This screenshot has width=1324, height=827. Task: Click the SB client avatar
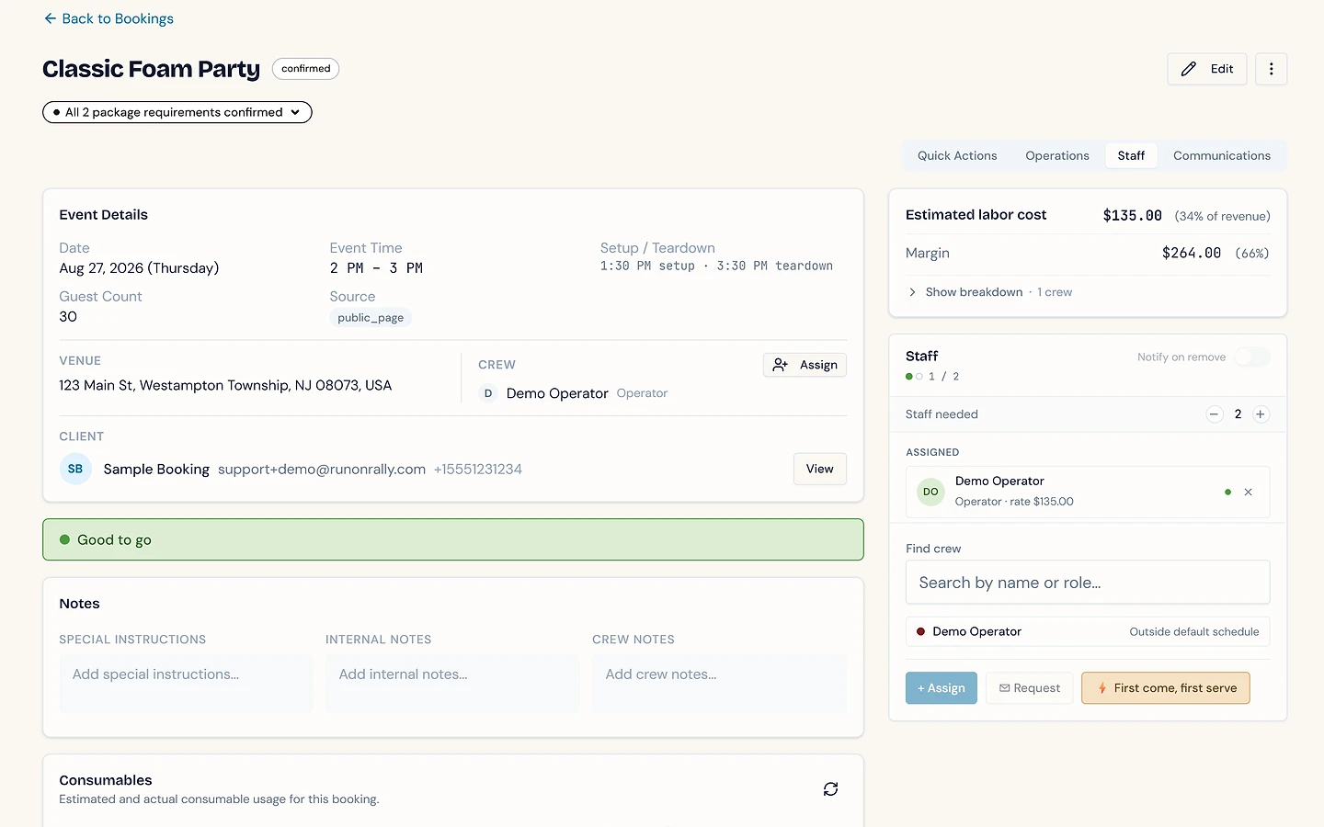[75, 469]
